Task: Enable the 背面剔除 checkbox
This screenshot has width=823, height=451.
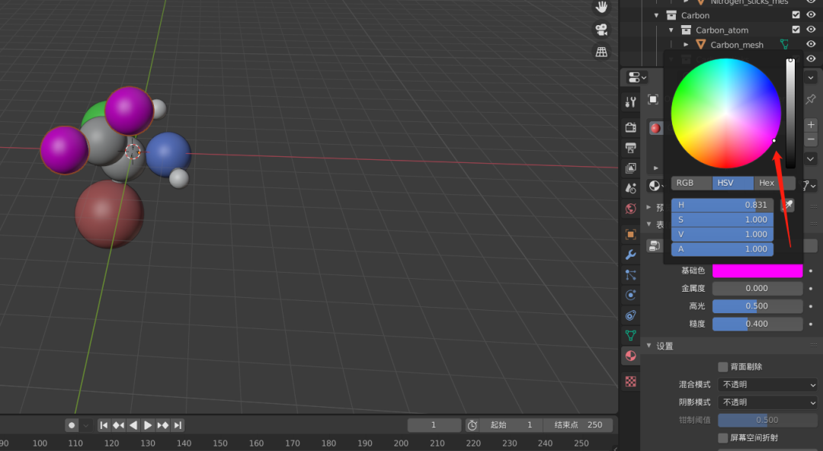Action: click(x=722, y=366)
